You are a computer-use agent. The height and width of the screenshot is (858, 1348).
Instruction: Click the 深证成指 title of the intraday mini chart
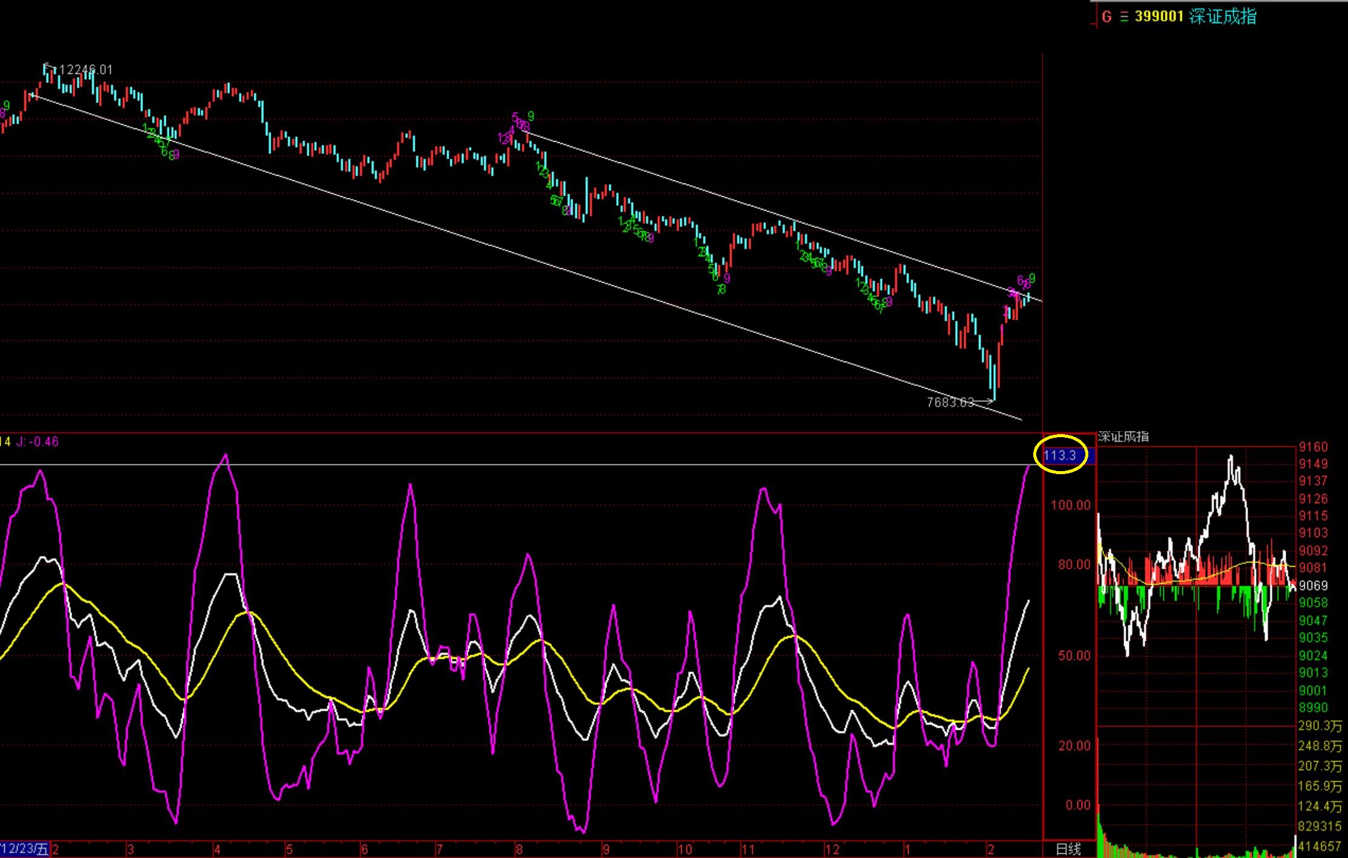[x=1123, y=437]
